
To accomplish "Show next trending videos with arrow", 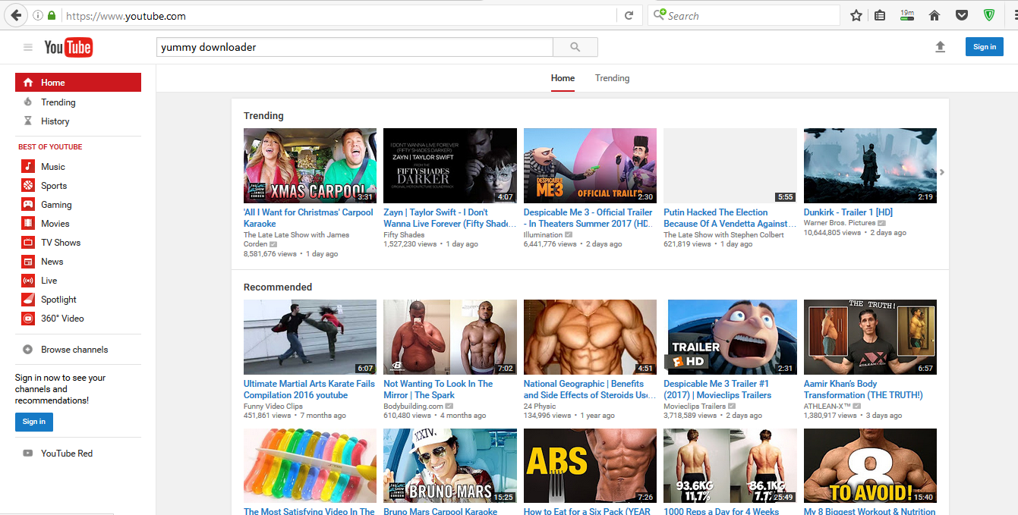I will pyautogui.click(x=942, y=172).
